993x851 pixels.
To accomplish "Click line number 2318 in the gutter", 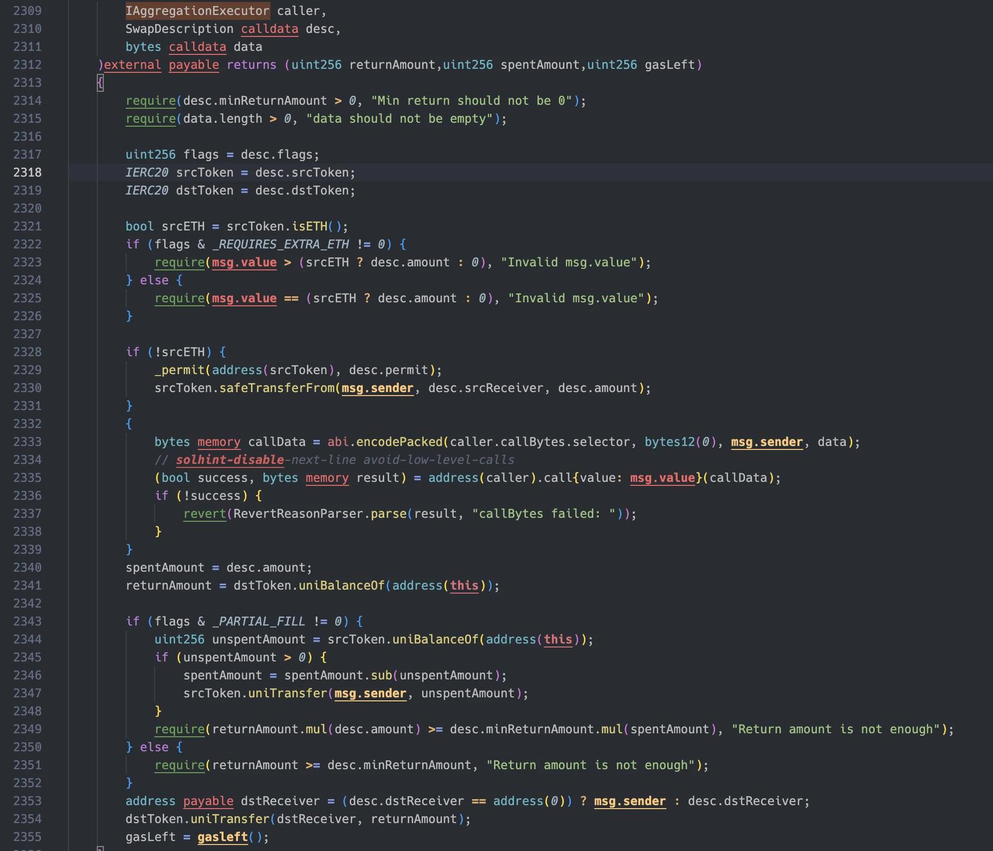I will click(27, 173).
